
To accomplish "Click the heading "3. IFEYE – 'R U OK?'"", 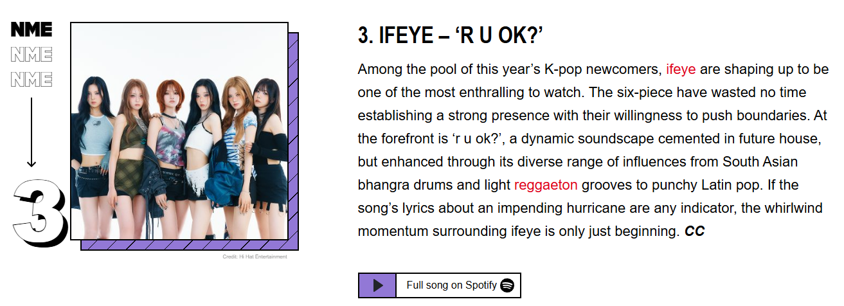I will pos(451,35).
